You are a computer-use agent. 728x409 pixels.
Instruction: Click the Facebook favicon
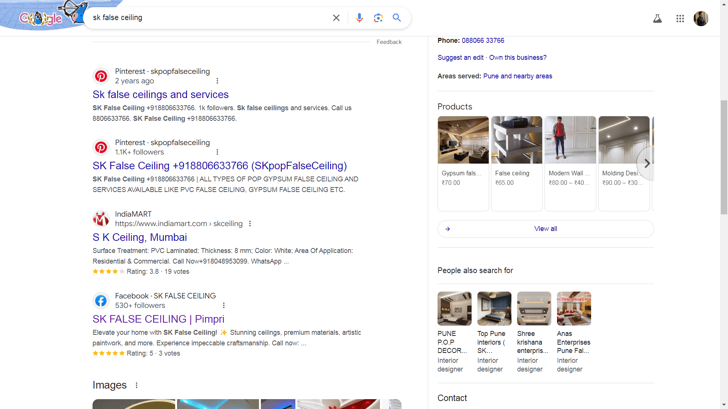tap(101, 301)
